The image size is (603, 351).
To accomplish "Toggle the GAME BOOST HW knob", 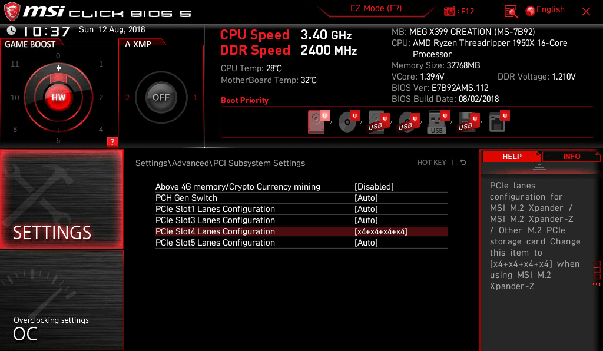I will (x=58, y=97).
